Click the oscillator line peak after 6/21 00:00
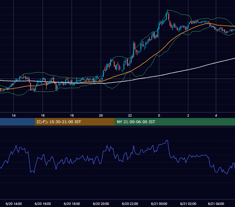The image size is (235, 207). click(x=167, y=140)
